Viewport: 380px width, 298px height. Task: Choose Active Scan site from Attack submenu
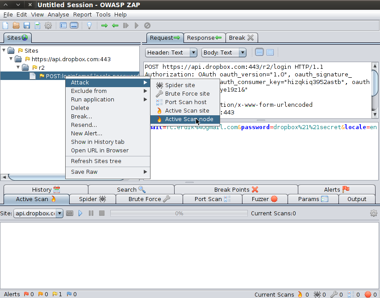pyautogui.click(x=185, y=110)
